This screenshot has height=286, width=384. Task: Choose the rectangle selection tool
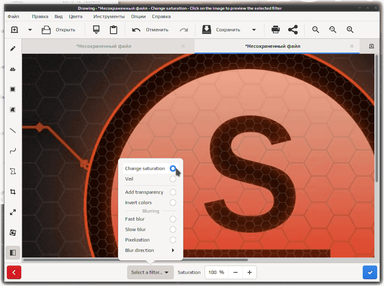13,89
